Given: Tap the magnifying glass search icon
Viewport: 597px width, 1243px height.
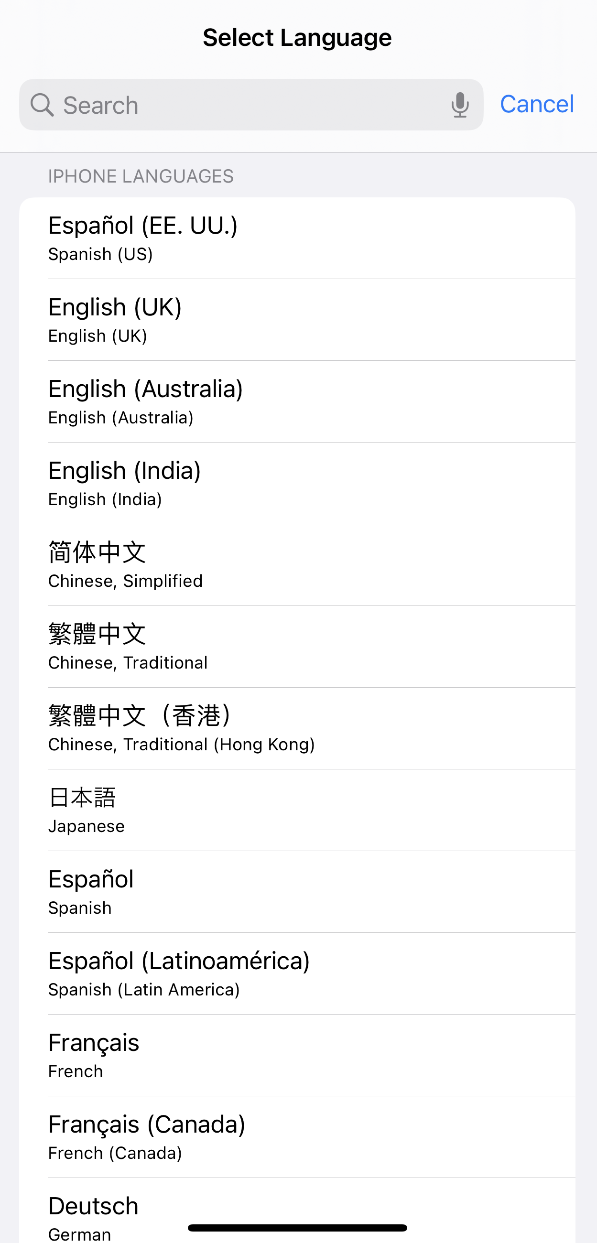Looking at the screenshot, I should (42, 105).
